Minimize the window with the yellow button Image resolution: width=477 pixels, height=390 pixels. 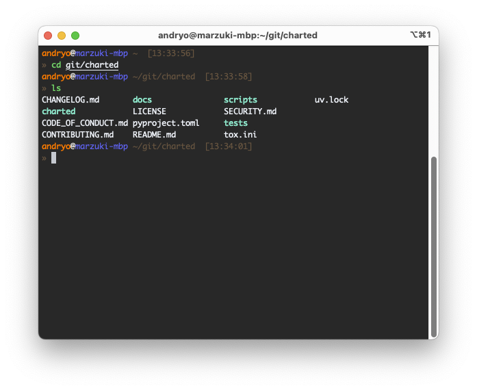[x=62, y=36]
